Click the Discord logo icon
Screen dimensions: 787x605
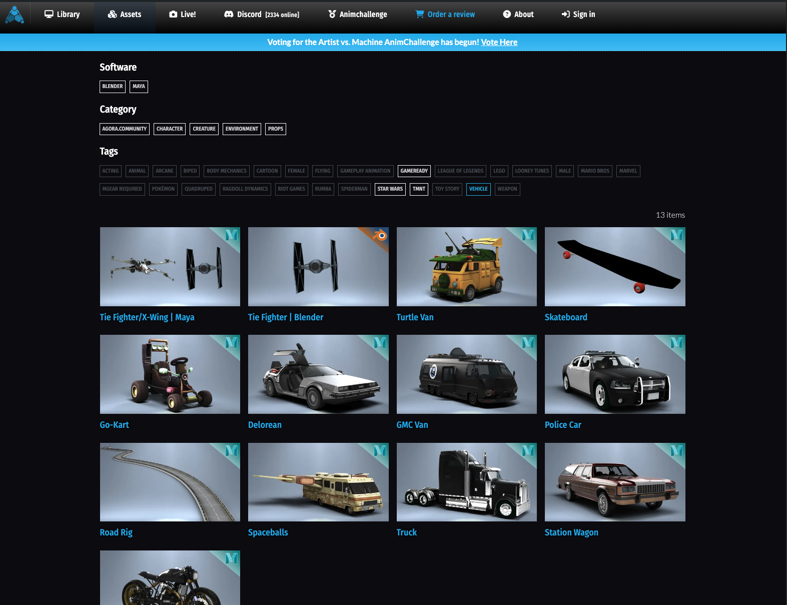pyautogui.click(x=229, y=15)
